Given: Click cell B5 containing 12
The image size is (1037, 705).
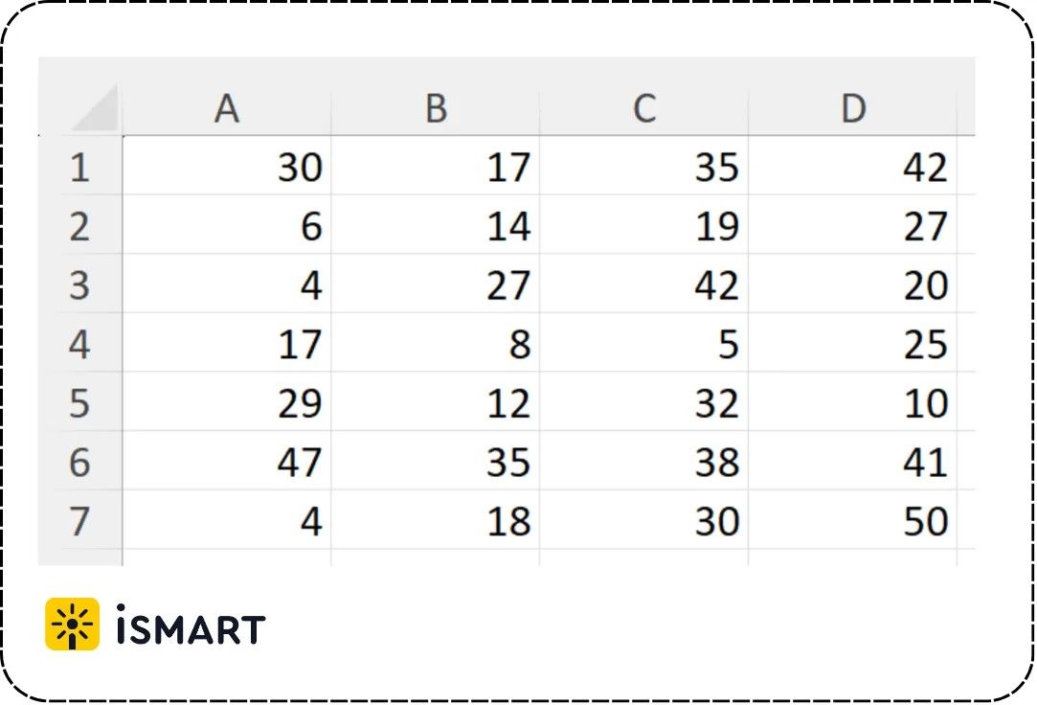Looking at the screenshot, I should pyautogui.click(x=435, y=401).
